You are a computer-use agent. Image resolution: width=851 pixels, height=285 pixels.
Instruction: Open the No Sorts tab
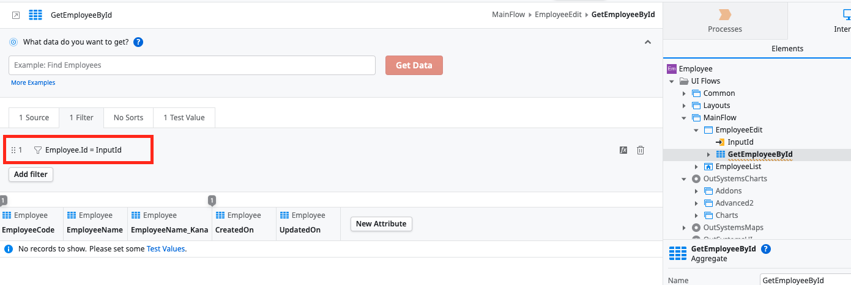click(128, 118)
